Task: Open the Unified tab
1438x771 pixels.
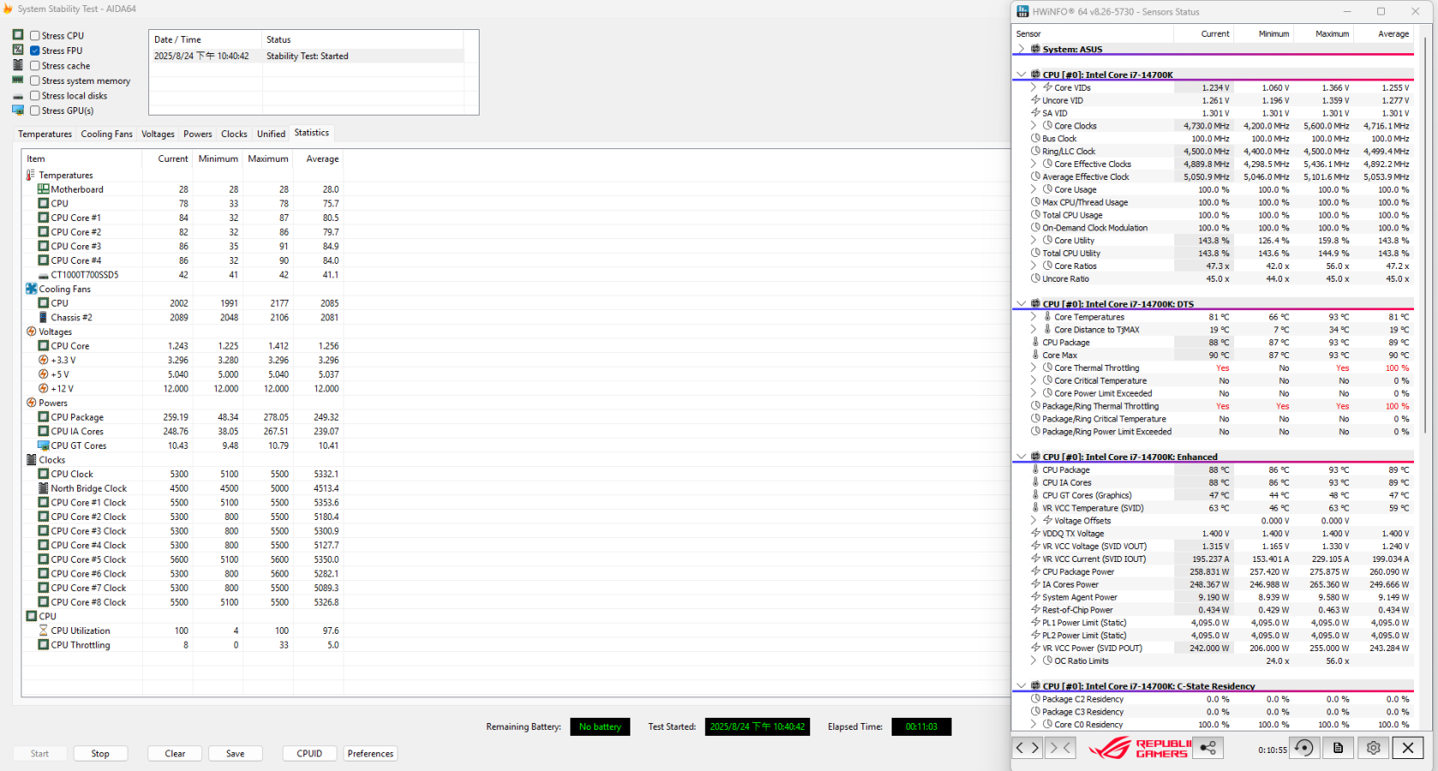Action: point(271,134)
